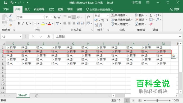Select the Sheet1 tab

tap(23, 95)
